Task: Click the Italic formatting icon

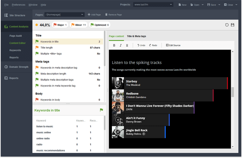Action: (x=121, y=45)
